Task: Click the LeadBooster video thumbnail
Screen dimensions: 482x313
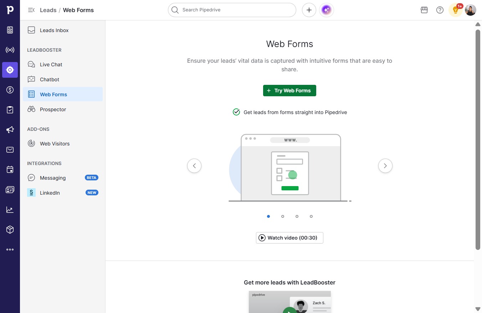Action: [x=290, y=302]
